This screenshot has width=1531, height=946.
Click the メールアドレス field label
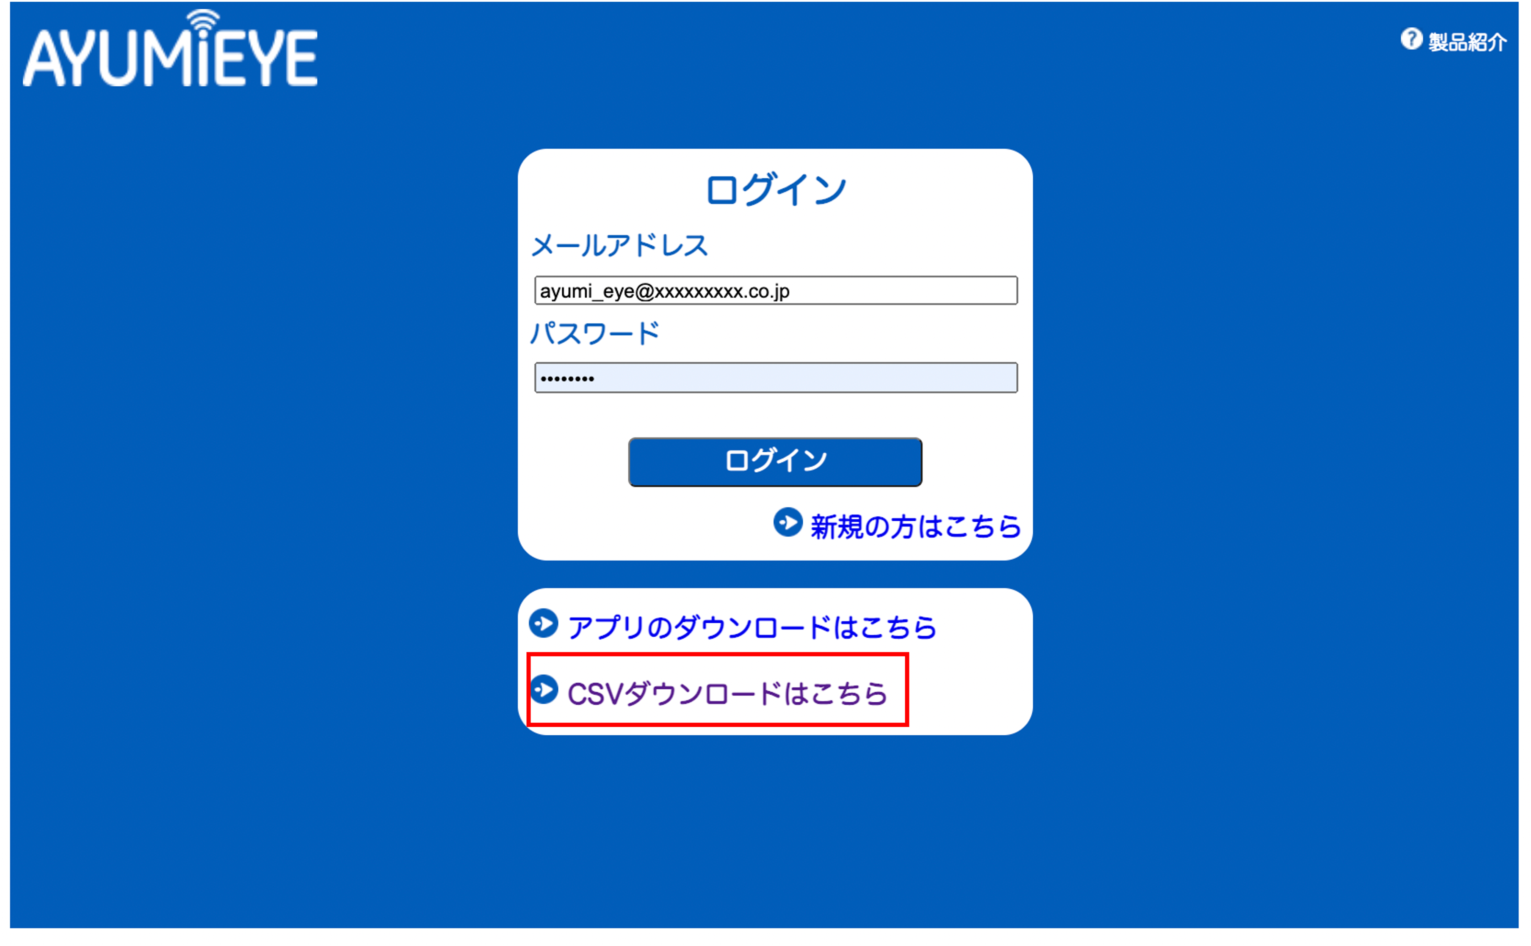tap(619, 245)
